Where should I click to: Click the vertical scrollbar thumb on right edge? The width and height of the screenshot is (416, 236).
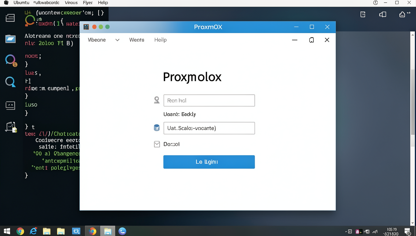point(413,102)
